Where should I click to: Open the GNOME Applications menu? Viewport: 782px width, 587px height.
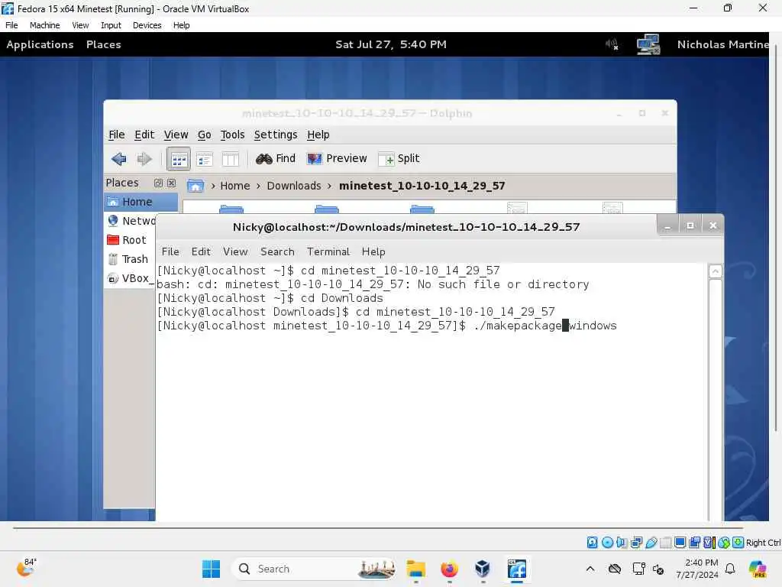tap(40, 44)
